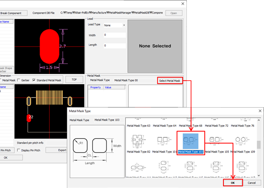Click the red pad 22 in layout view
The width and height of the screenshot is (264, 188).
pyautogui.click(x=30, y=117)
